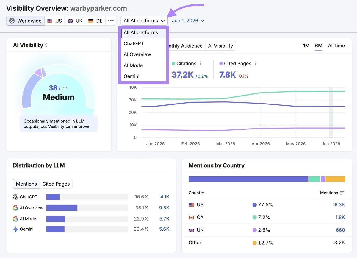Click 7.8K Cited Pages value
This screenshot has width=357, height=258.
coord(227,75)
